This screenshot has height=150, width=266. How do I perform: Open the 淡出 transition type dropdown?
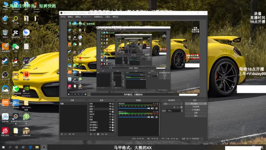(x=173, y=104)
